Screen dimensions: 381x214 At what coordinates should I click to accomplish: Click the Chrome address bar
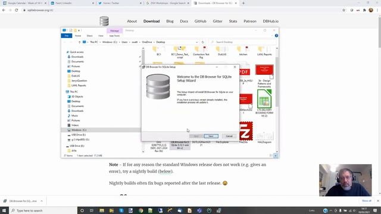point(182,10)
